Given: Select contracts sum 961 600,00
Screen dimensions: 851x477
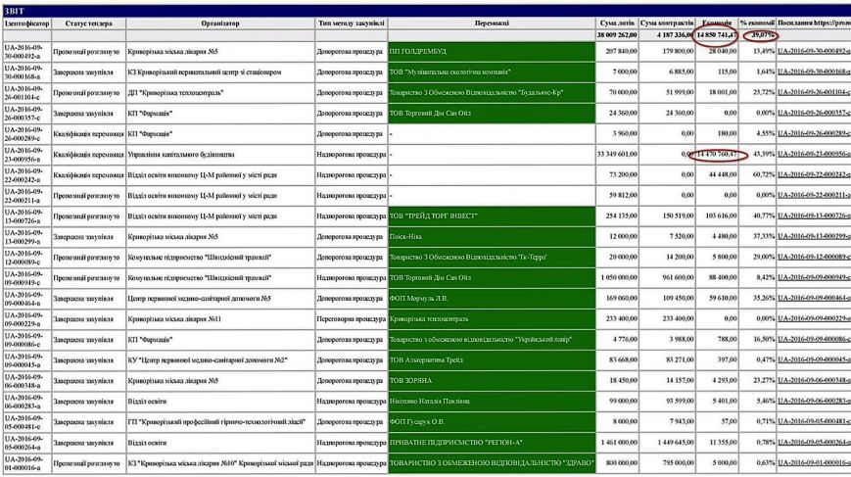Looking at the screenshot, I should pos(678,278).
